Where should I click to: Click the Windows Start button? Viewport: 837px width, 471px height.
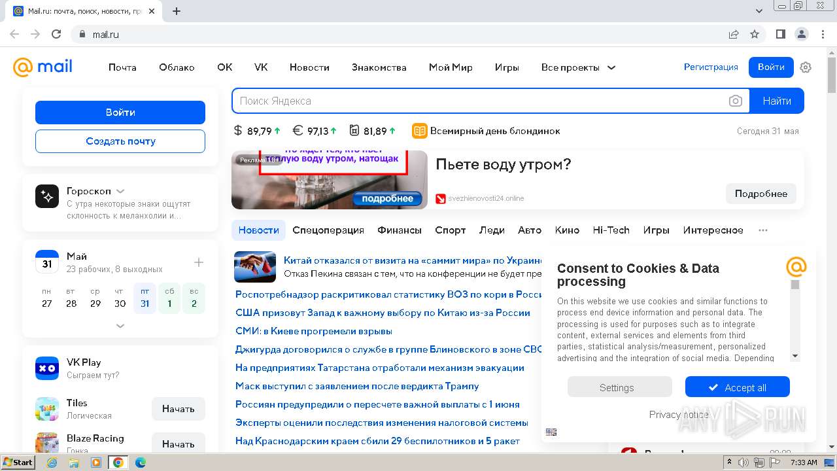[18, 462]
